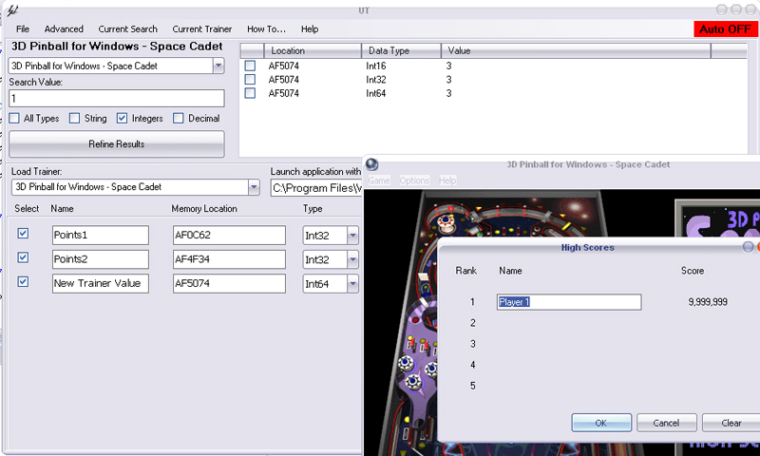Expand the Load Trainer dropdown
The height and width of the screenshot is (456, 760).
tap(254, 187)
